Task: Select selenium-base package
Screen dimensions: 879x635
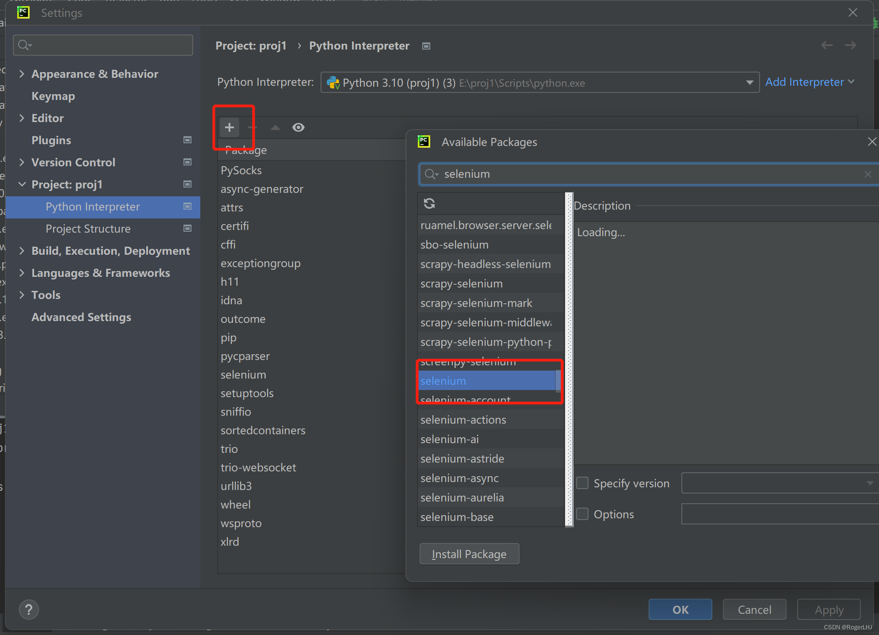Action: 491,517
